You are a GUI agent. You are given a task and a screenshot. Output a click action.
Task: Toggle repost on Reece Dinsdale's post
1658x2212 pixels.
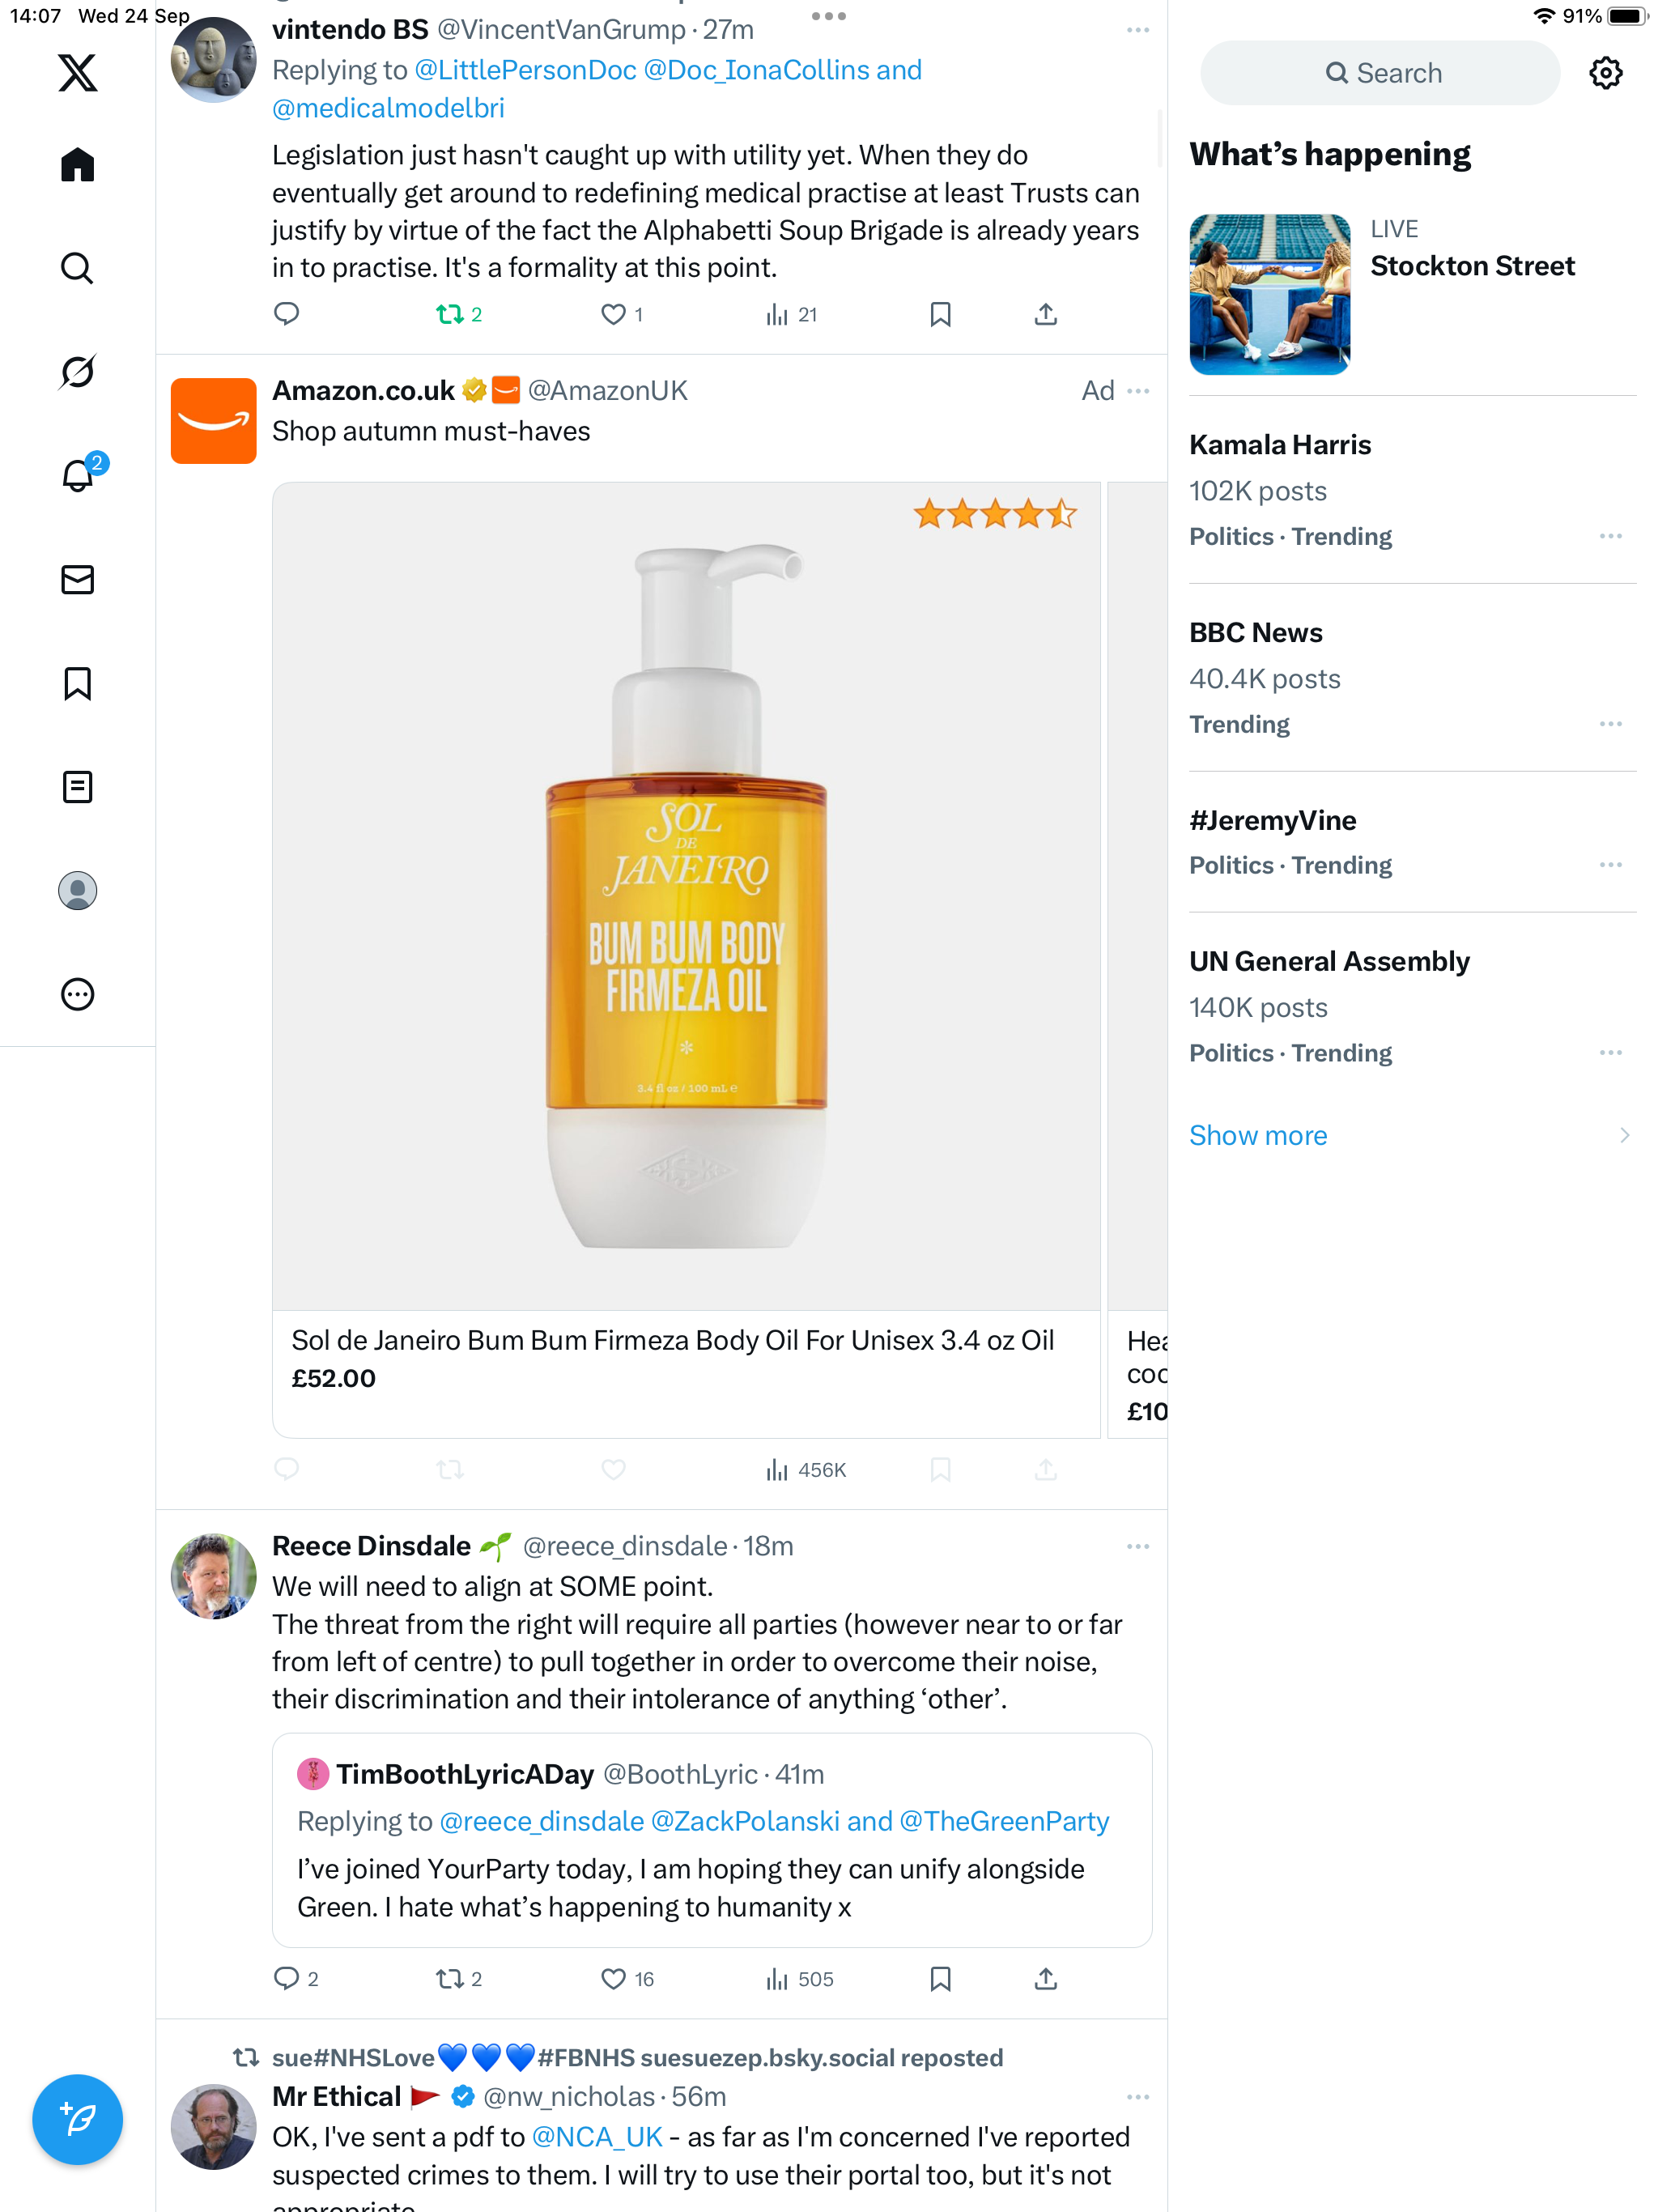[449, 1979]
